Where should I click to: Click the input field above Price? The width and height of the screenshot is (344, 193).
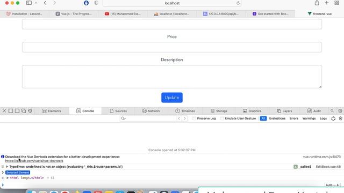click(x=172, y=24)
